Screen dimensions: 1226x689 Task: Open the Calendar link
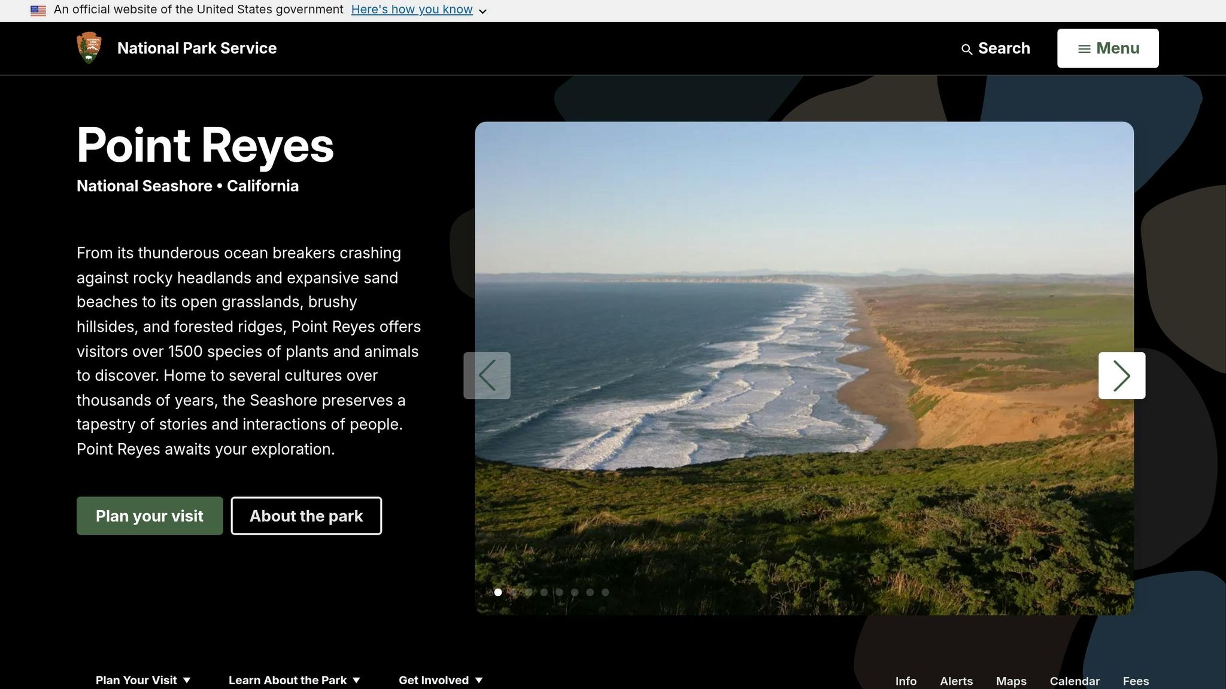[x=1075, y=681]
